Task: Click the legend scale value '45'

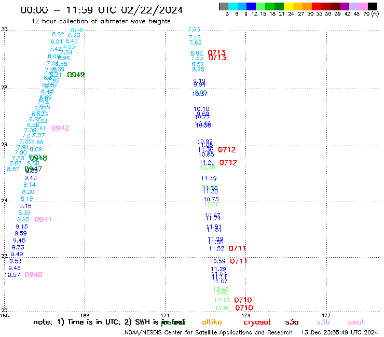Action: point(356,14)
